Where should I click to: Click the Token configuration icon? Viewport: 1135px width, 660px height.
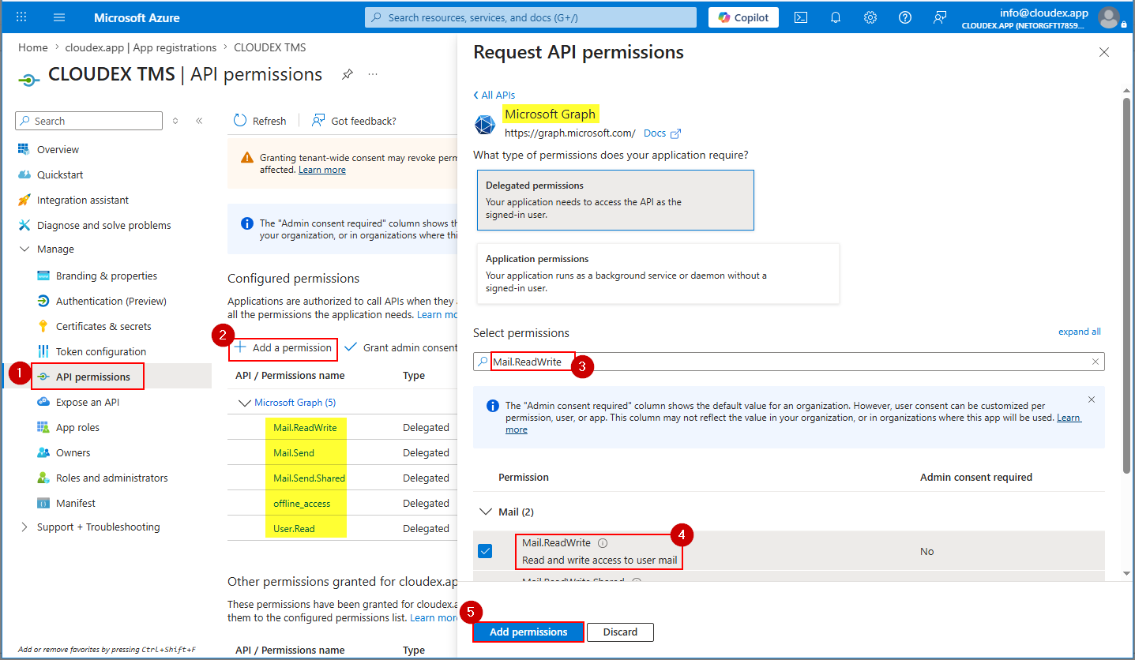tap(43, 351)
